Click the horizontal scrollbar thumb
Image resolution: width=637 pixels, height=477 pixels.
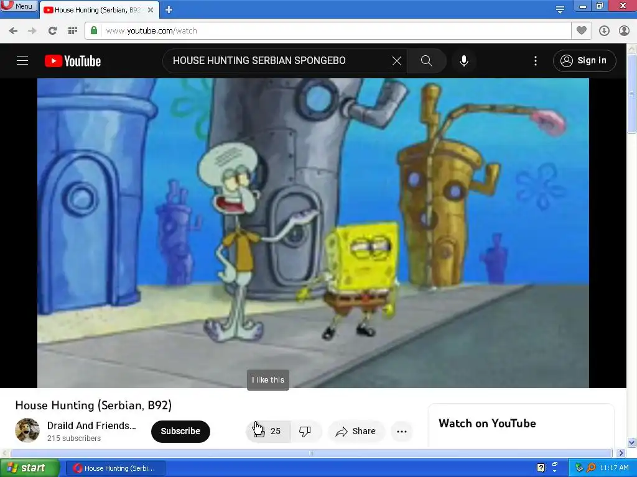point(311,453)
